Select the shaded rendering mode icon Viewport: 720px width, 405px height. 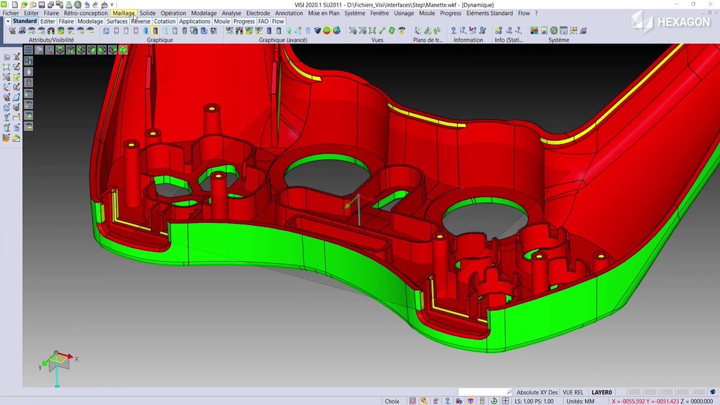[x=155, y=31]
